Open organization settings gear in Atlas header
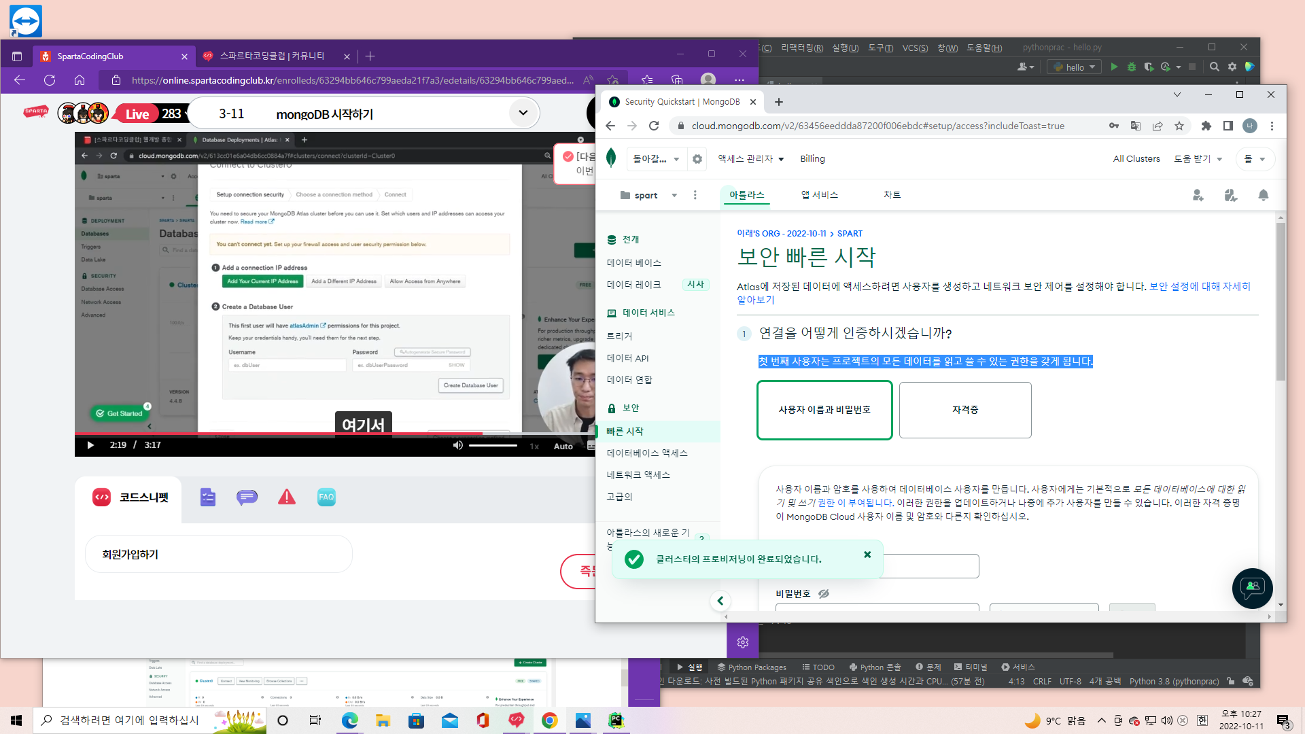The height and width of the screenshot is (734, 1305). click(697, 159)
